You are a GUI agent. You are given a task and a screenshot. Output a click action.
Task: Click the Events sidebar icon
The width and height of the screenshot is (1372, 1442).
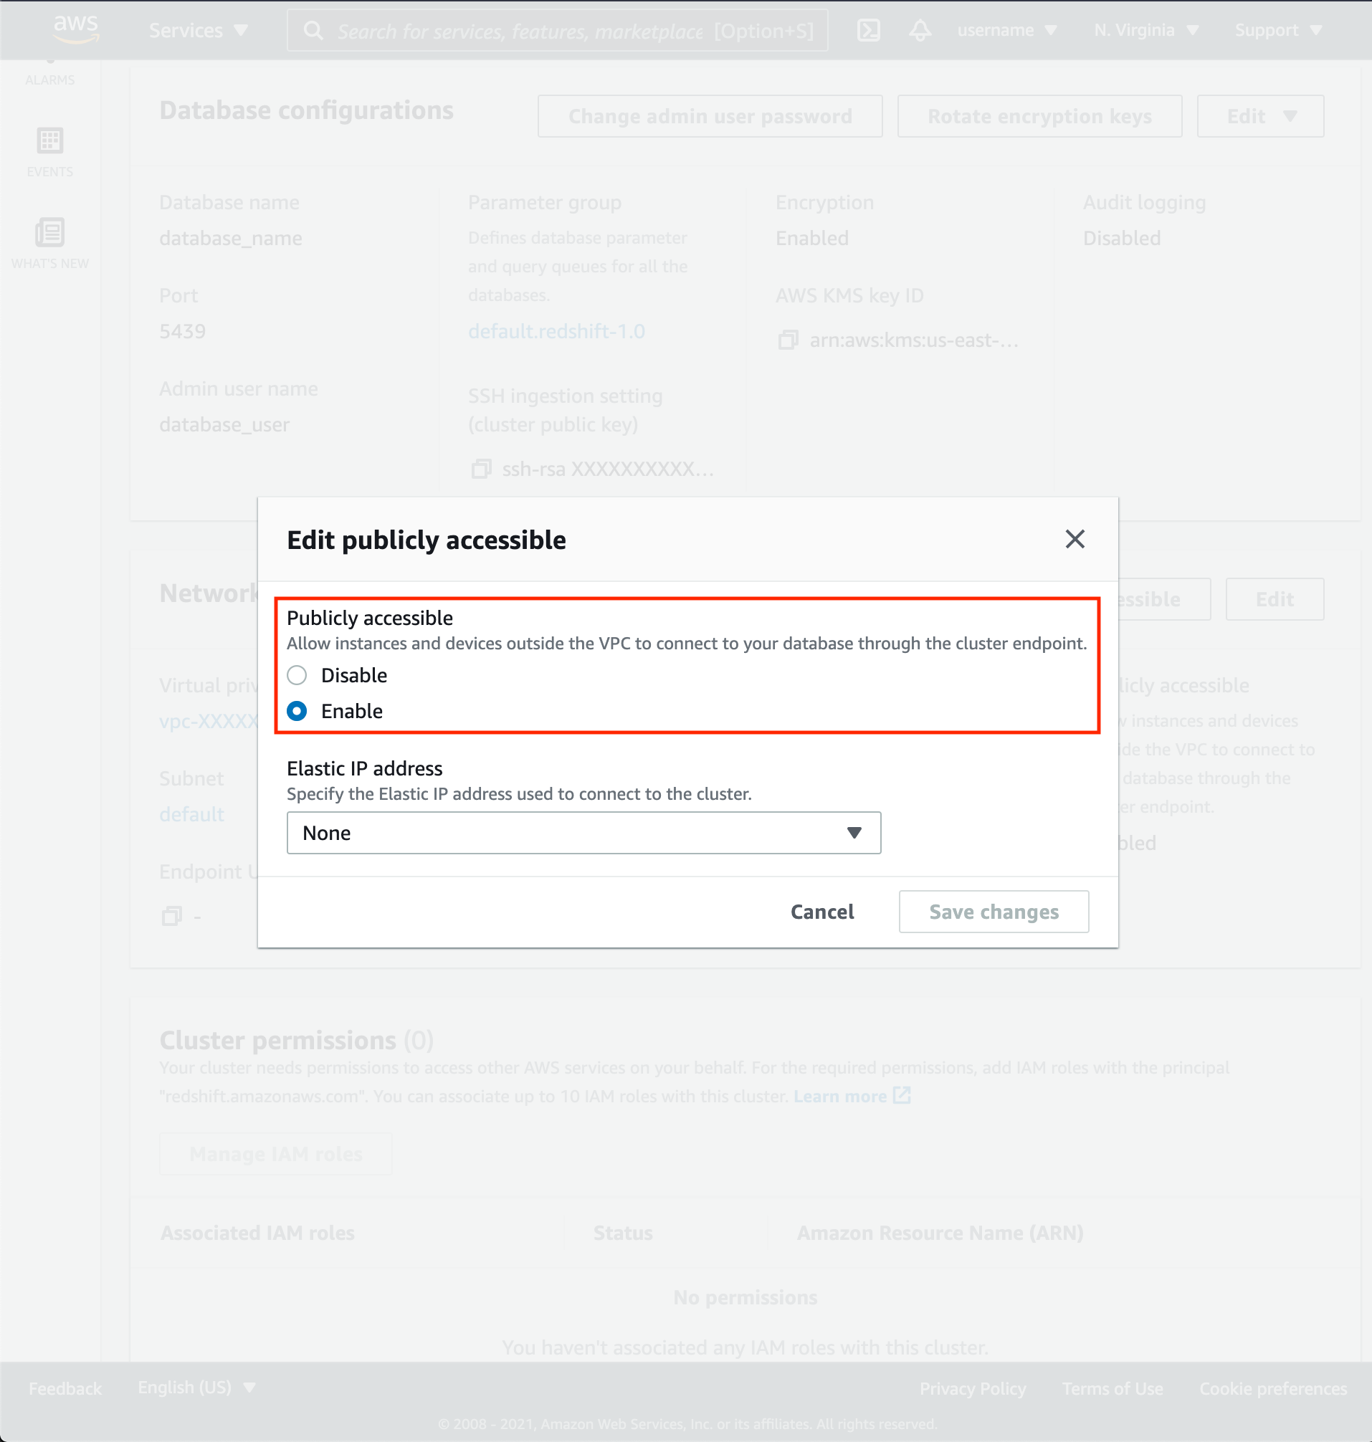click(x=49, y=151)
